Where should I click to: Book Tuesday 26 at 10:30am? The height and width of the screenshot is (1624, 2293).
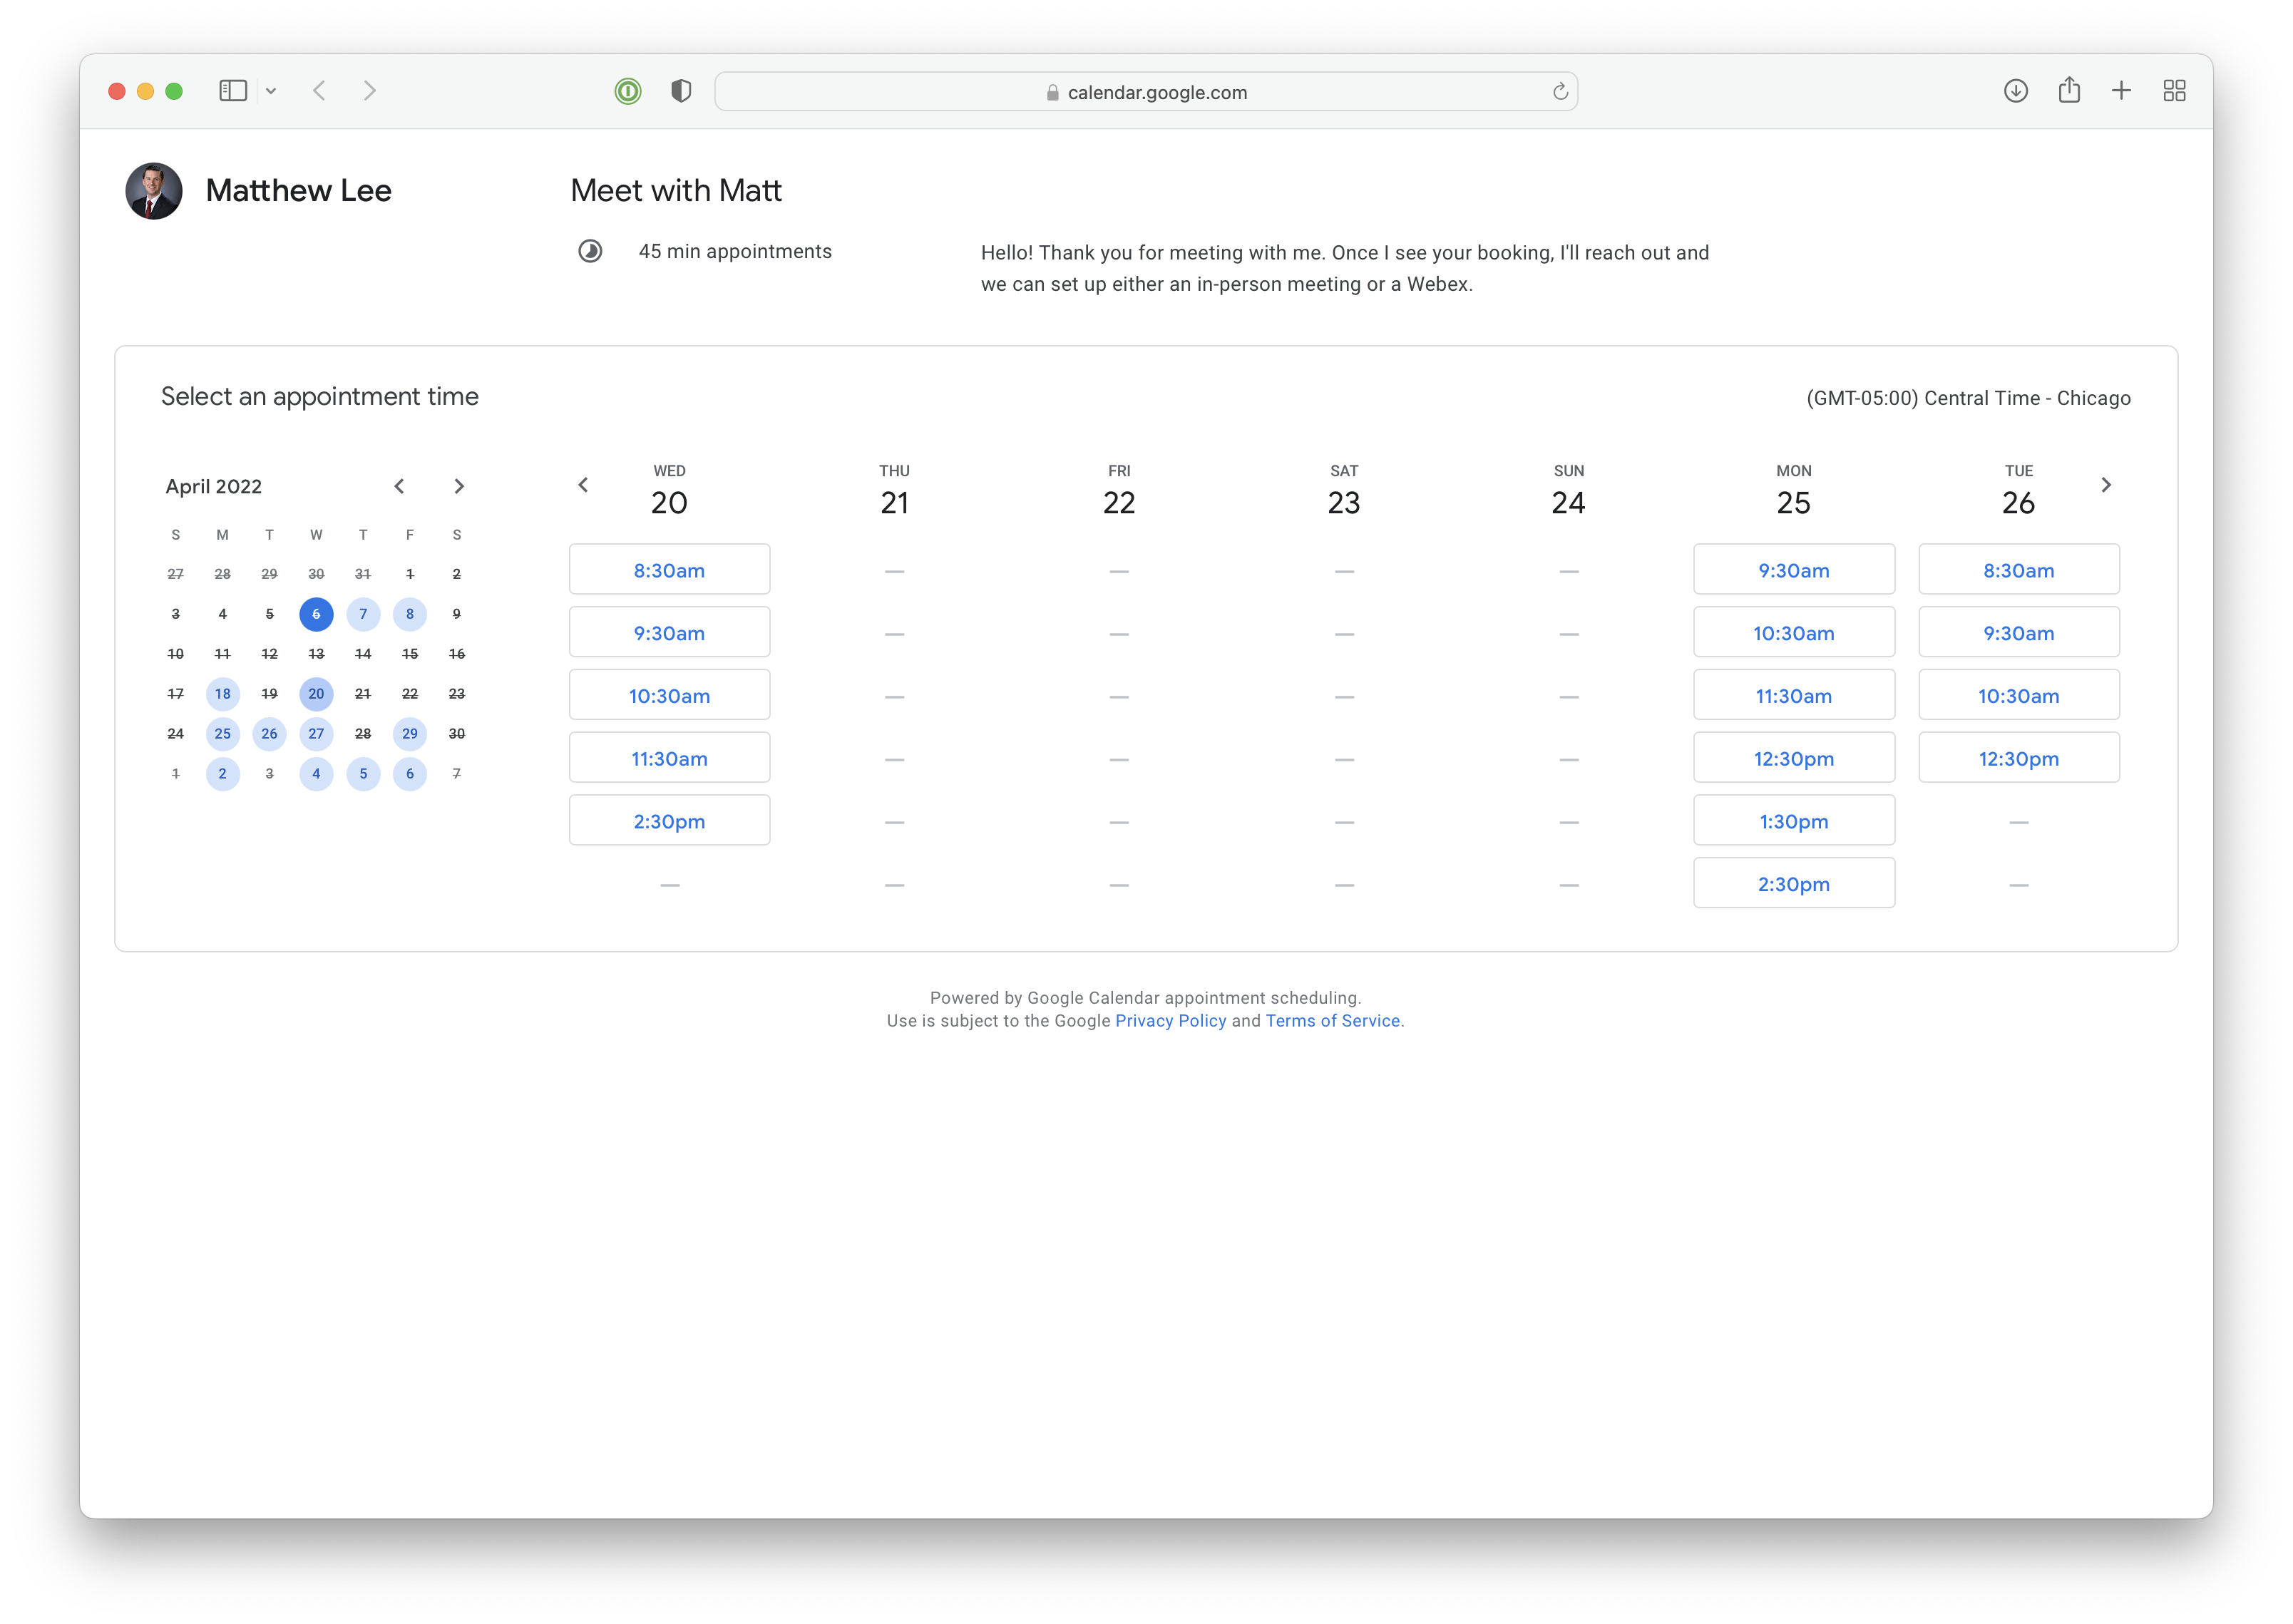[x=2019, y=696]
